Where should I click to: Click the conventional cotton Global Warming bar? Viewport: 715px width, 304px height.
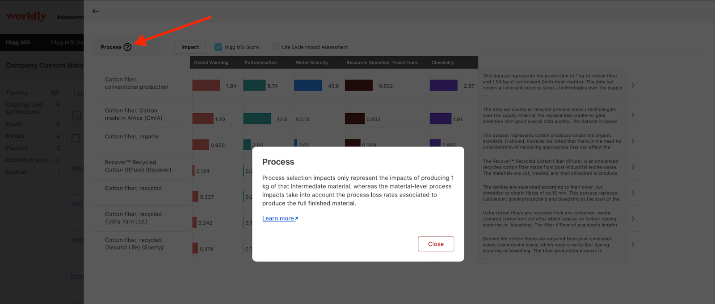(x=206, y=85)
